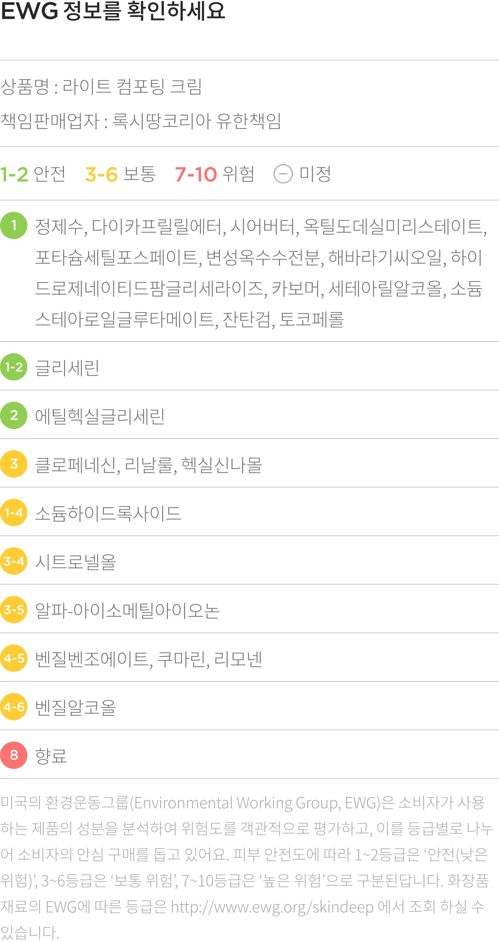This screenshot has width=499, height=942.
Task: Click the 향료 ingredient text
Action: click(51, 756)
